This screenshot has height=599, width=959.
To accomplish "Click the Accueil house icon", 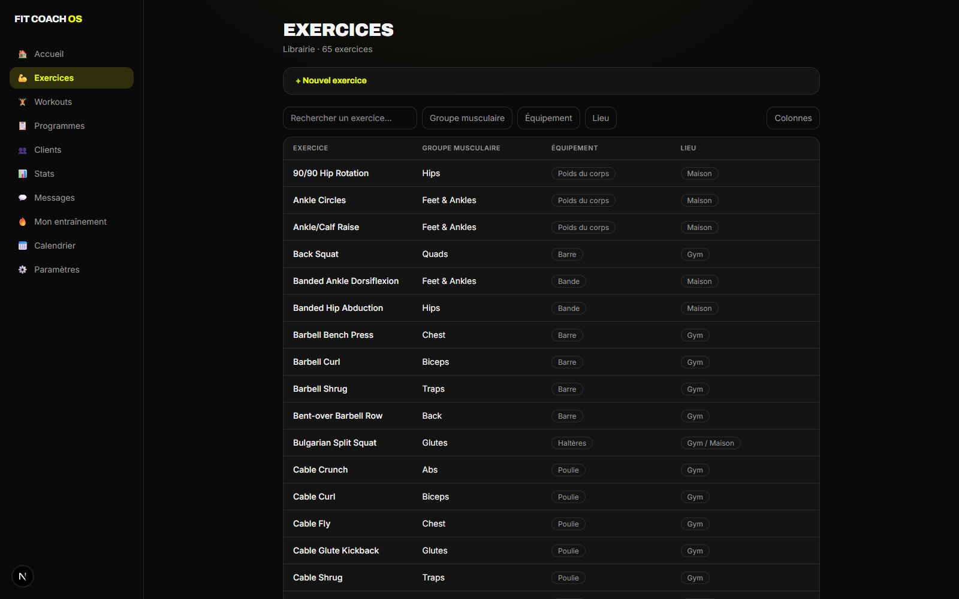I will [23, 54].
